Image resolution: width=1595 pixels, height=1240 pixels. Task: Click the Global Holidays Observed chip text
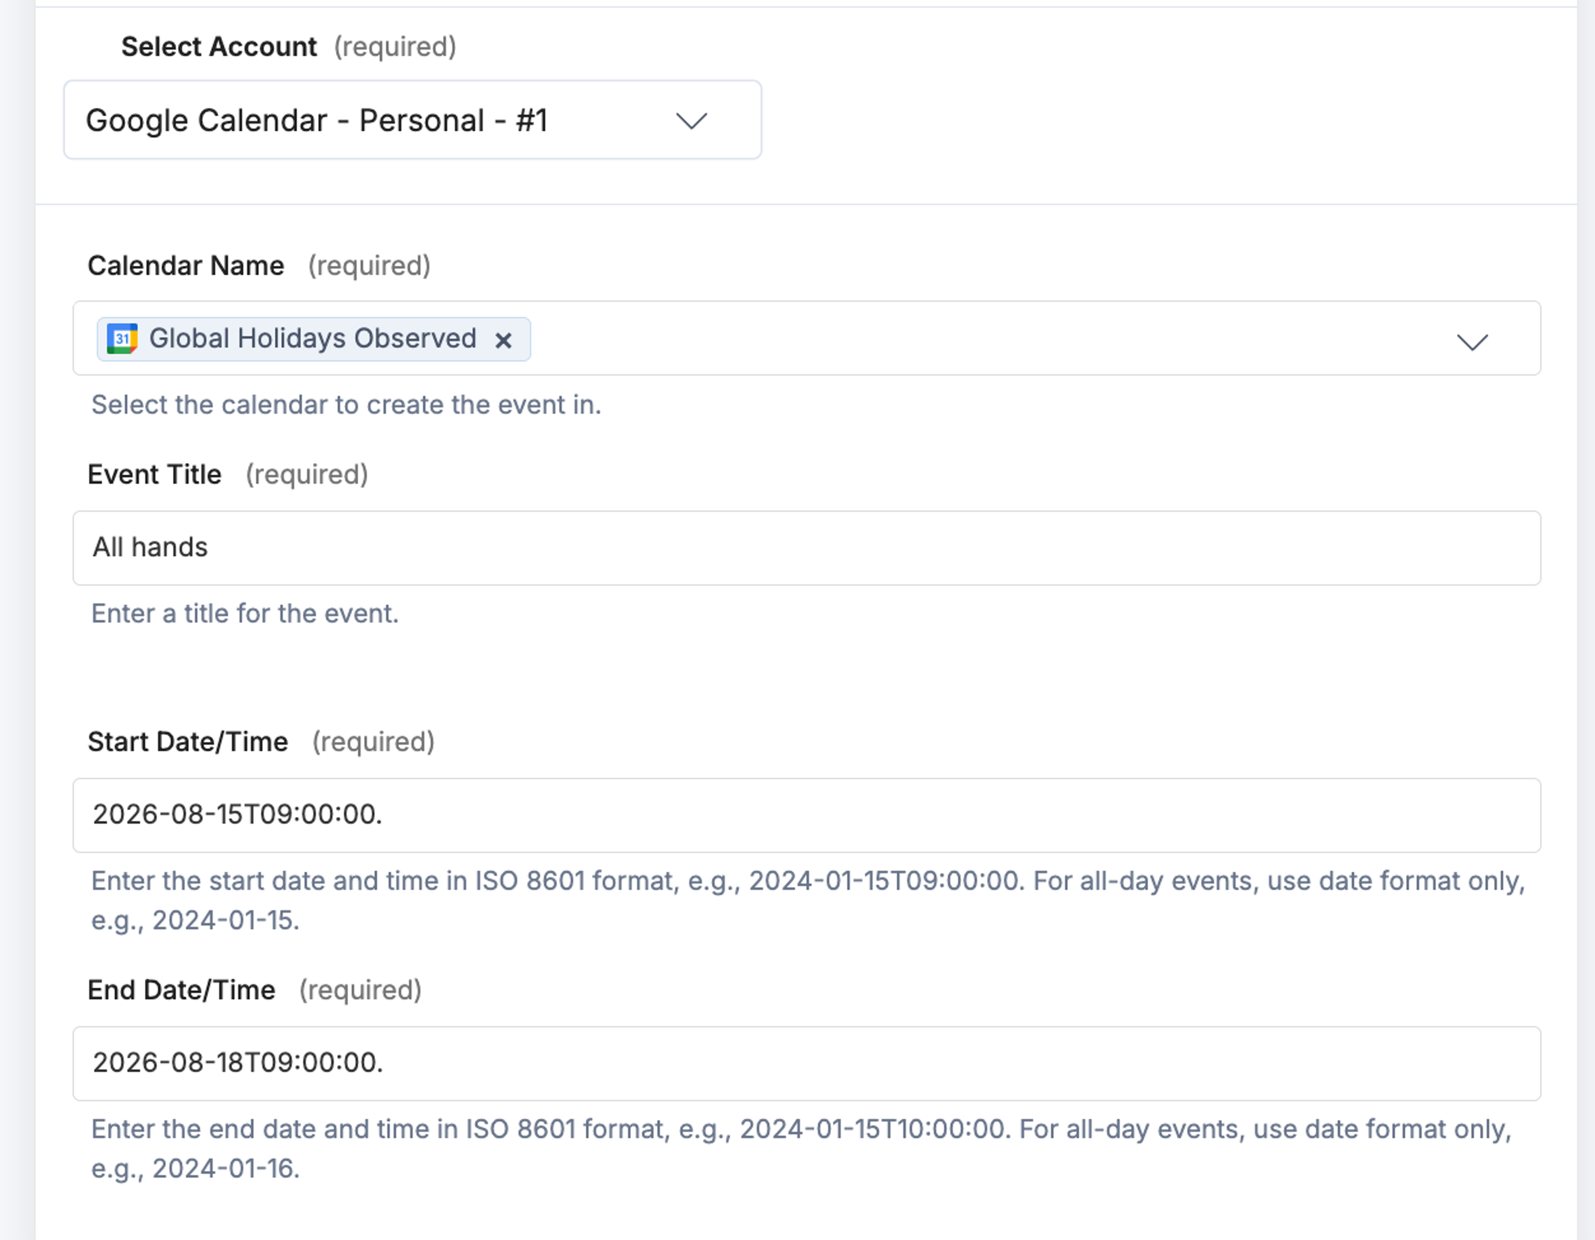click(313, 339)
